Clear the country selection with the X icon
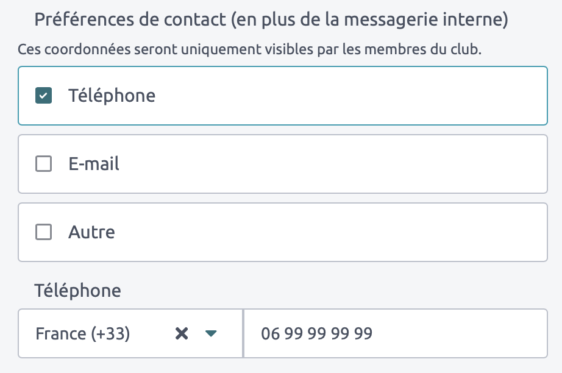Screen dimensions: 562x373 [181, 333]
